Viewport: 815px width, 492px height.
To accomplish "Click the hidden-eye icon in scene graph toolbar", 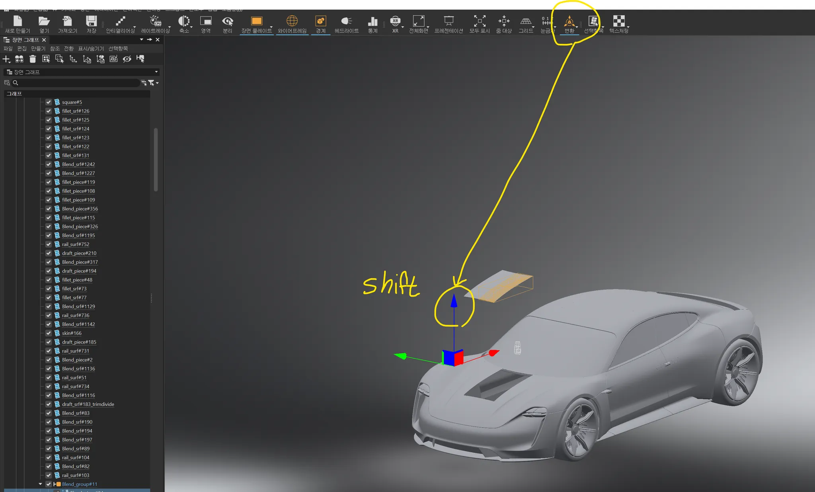I will pyautogui.click(x=127, y=59).
